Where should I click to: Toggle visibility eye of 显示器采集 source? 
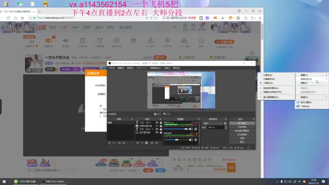(x=157, y=132)
